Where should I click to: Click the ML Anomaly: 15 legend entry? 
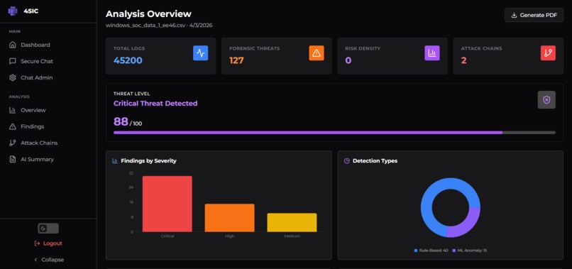point(470,251)
